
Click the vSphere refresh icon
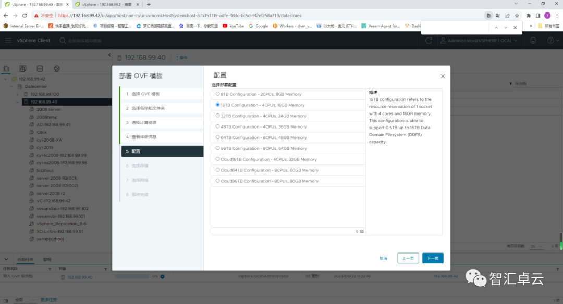[x=429, y=41]
